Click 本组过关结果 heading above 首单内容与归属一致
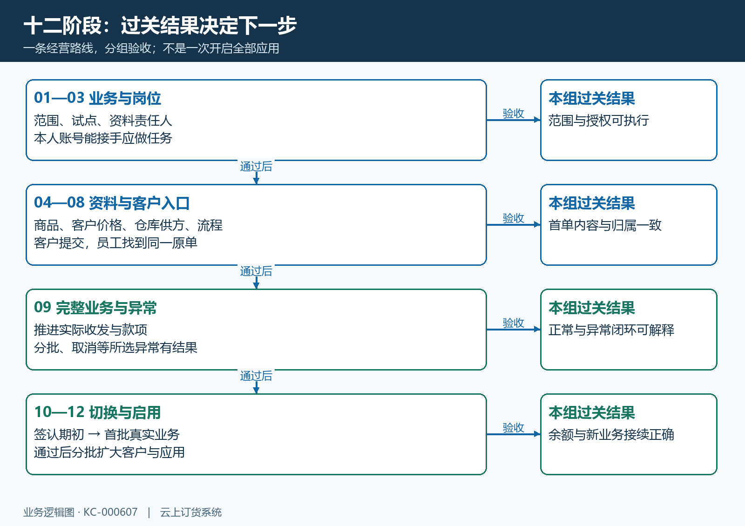The height and width of the screenshot is (526, 745). (592, 203)
